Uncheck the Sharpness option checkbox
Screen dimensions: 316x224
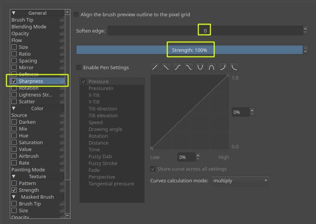[x=14, y=81]
